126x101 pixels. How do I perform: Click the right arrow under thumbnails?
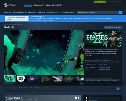pos(82,83)
